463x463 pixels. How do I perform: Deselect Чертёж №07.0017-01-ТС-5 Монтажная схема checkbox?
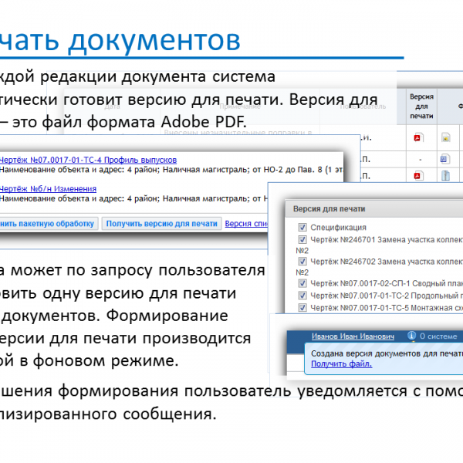pos(302,306)
